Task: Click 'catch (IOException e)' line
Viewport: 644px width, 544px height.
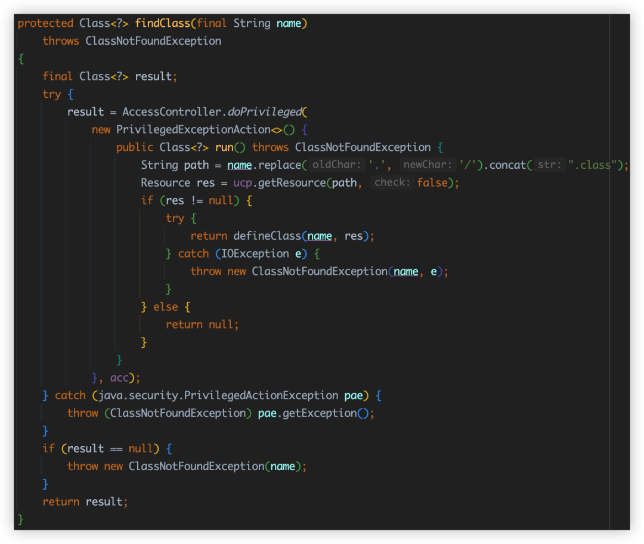Action: (x=242, y=254)
